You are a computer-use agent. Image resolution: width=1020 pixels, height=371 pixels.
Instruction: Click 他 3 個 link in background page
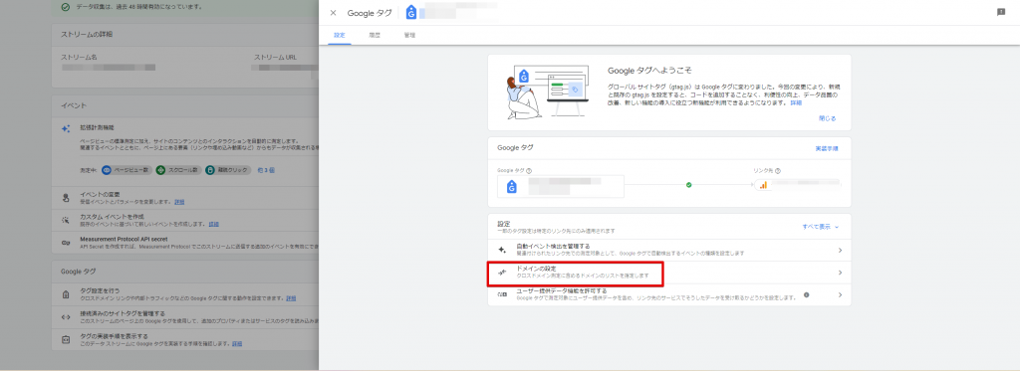click(x=265, y=170)
